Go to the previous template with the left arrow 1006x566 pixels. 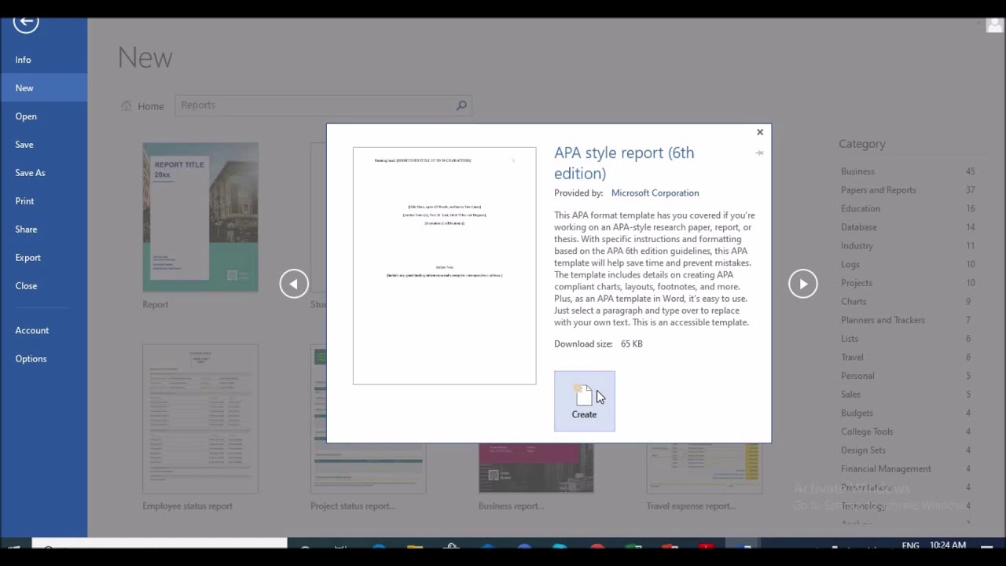(x=294, y=284)
